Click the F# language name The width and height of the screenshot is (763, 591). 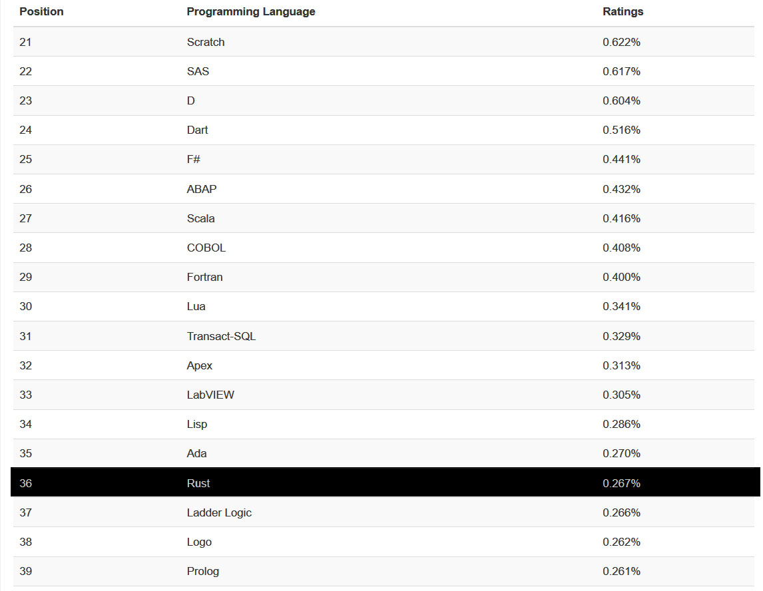pos(194,159)
